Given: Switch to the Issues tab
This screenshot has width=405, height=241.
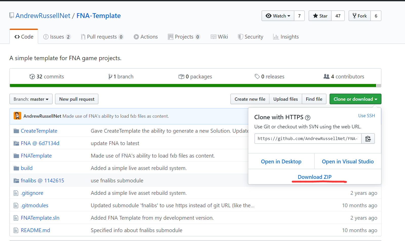Looking at the screenshot, I should click(x=57, y=37).
